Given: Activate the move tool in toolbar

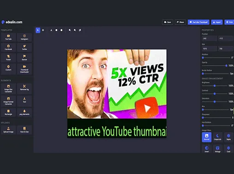Looking at the screenshot, I should tap(43, 30).
